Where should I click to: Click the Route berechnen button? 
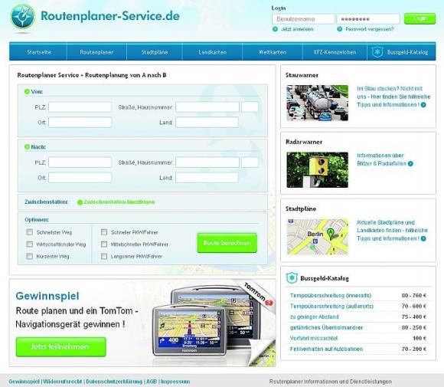pos(227,243)
